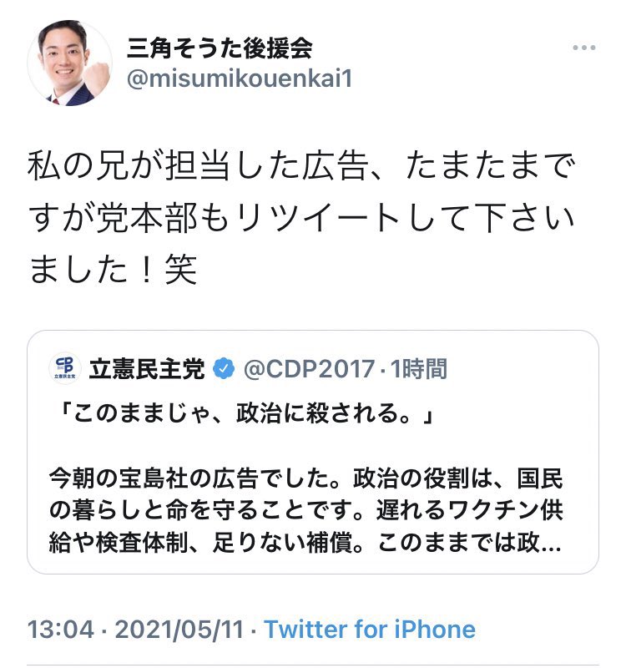Viewport: 626px width, 668px height.
Task: Tap the 立憲民主党 CDP logo avatar
Action: [x=65, y=368]
